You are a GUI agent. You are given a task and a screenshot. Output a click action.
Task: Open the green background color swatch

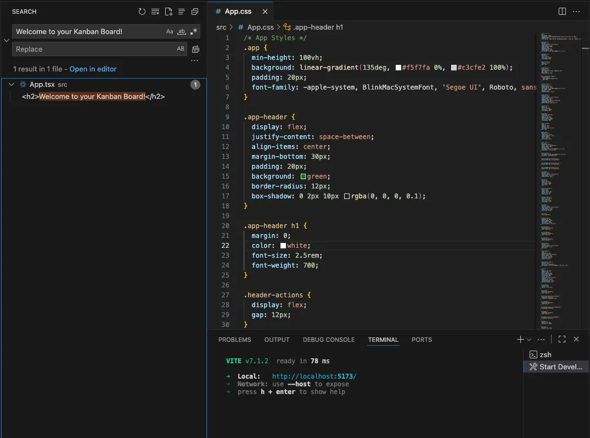(303, 176)
